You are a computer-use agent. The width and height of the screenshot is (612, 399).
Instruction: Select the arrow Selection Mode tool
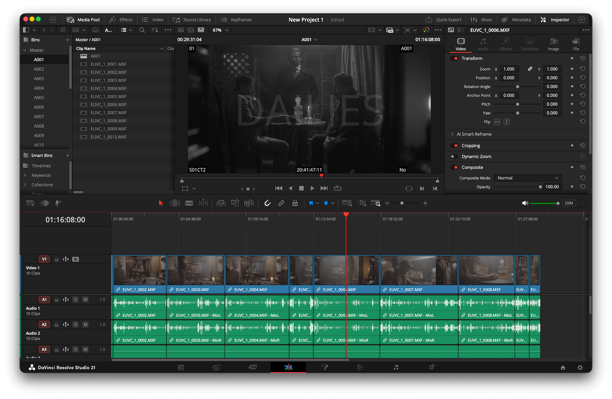point(161,203)
